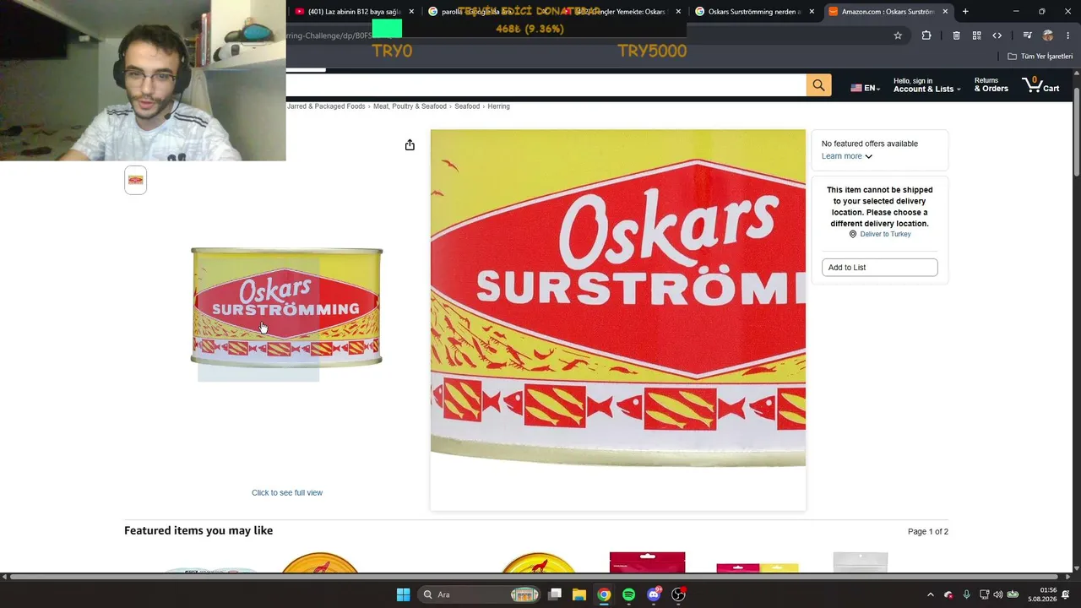Click the microphone tray icon

coord(966,594)
